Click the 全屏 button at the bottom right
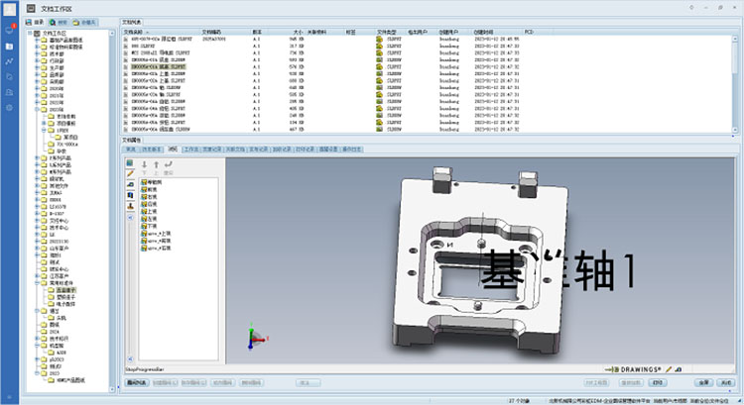Image resolution: width=744 pixels, height=405 pixels. [x=701, y=381]
